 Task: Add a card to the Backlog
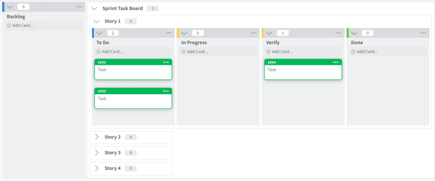(20, 25)
